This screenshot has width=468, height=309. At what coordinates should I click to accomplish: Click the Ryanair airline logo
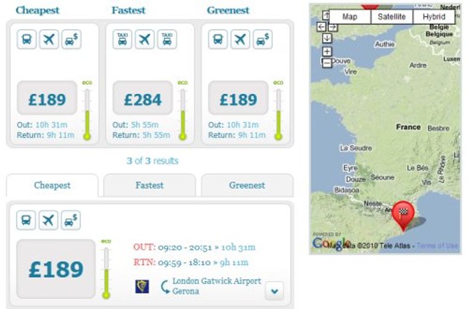click(142, 286)
